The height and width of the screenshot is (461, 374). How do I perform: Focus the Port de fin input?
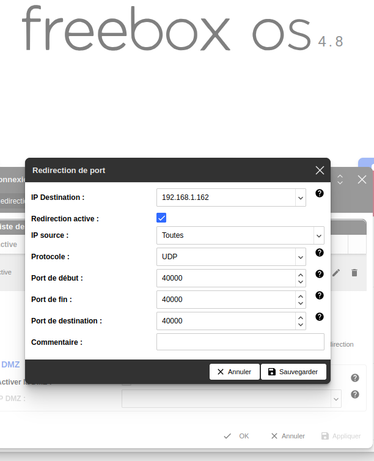click(226, 300)
